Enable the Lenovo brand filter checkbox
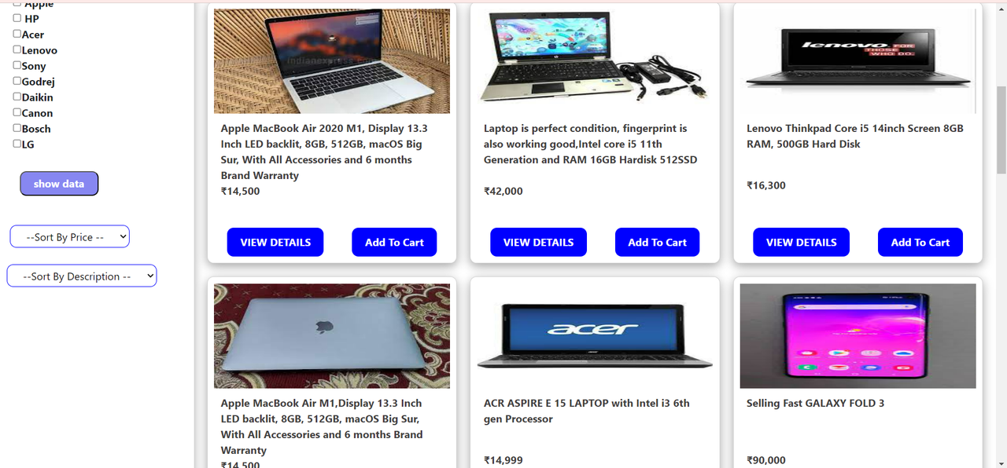 (17, 49)
